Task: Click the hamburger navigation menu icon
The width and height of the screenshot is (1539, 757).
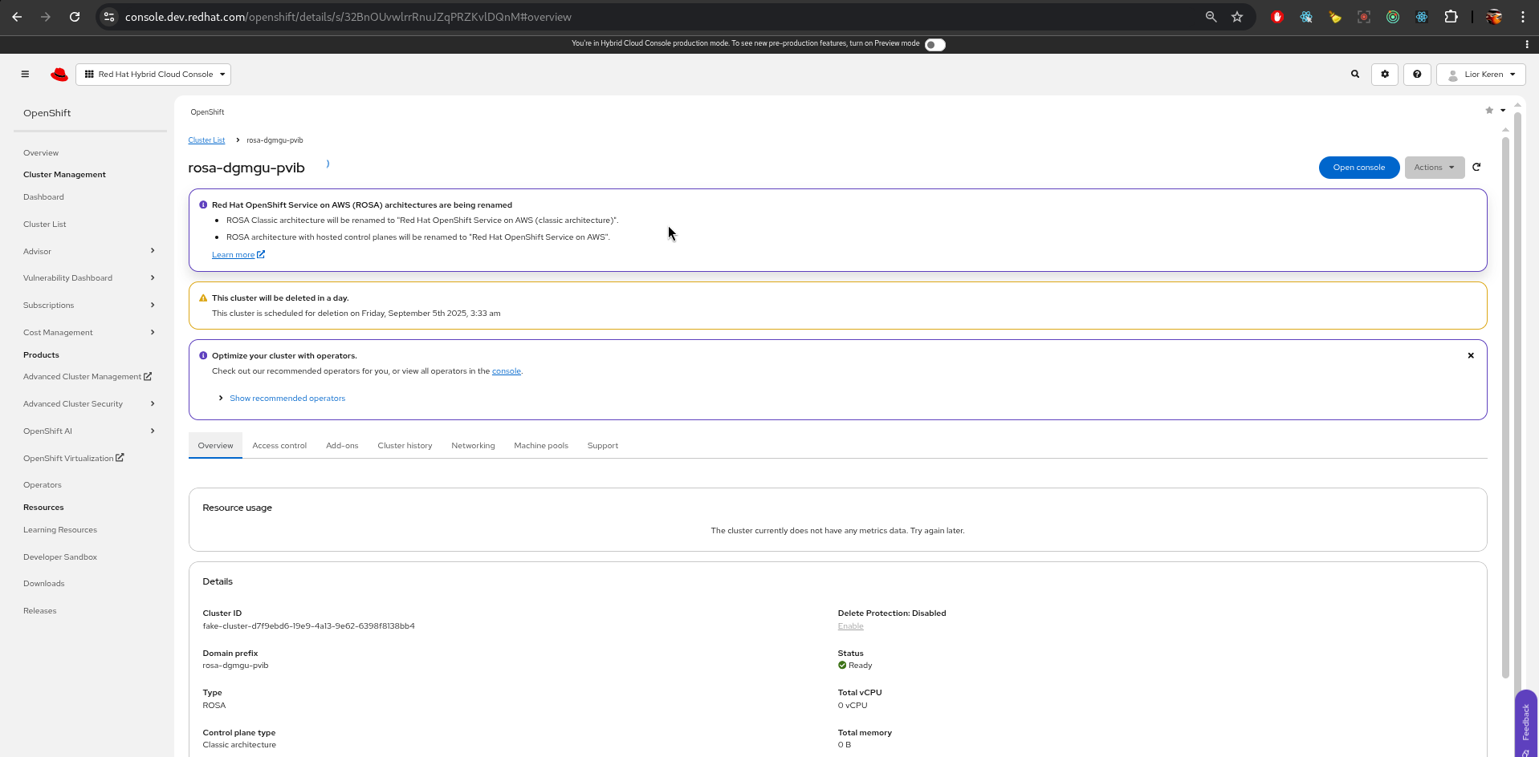Action: [x=25, y=75]
